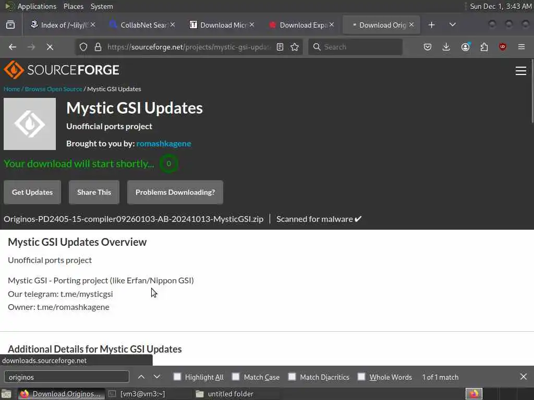534x400 pixels.
Task: Switch to Download Micro tab
Action: point(221,25)
